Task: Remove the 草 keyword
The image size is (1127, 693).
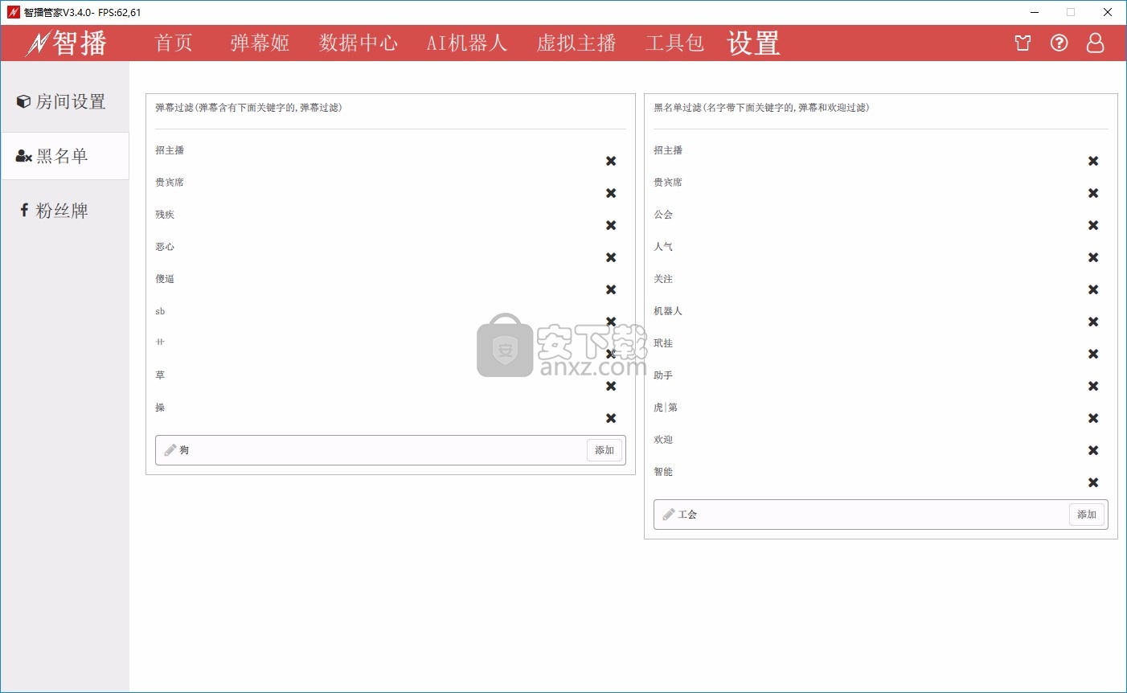Action: point(611,386)
